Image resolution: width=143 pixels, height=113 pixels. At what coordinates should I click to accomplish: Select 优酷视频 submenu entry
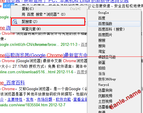point(114,96)
